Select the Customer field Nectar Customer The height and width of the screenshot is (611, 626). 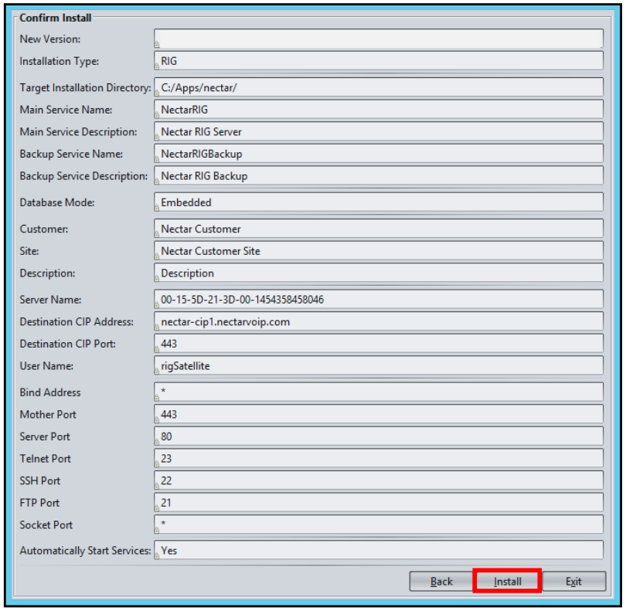point(379,229)
